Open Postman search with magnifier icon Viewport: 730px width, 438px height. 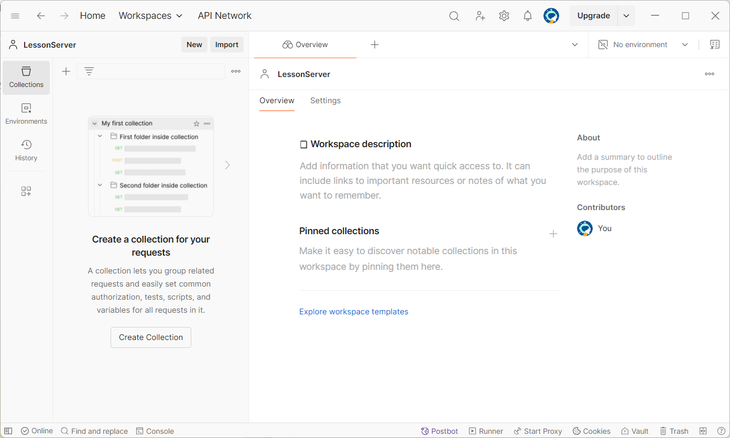454,16
